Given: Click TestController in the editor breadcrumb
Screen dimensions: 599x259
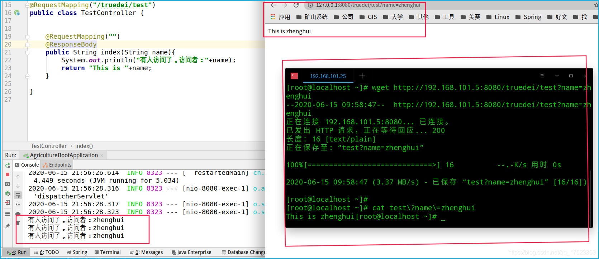Looking at the screenshot, I should (x=49, y=146).
